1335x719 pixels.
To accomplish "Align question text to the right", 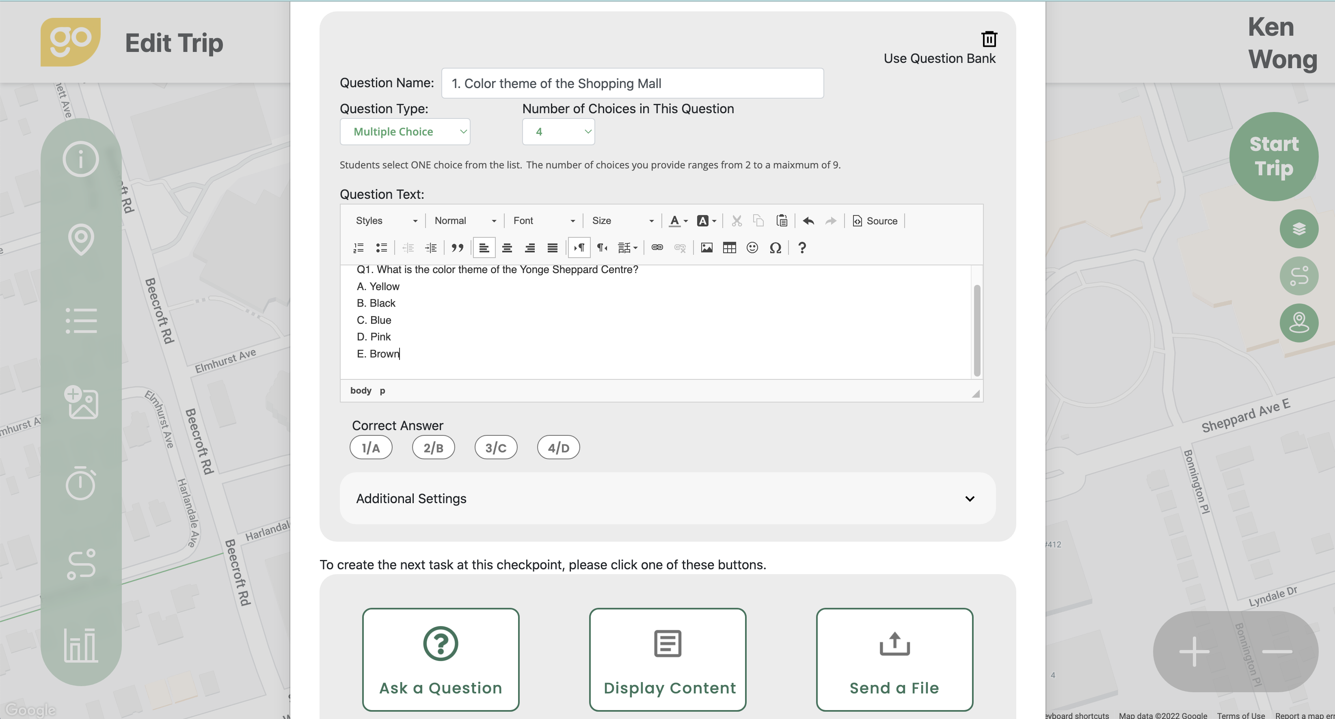I will click(x=529, y=248).
